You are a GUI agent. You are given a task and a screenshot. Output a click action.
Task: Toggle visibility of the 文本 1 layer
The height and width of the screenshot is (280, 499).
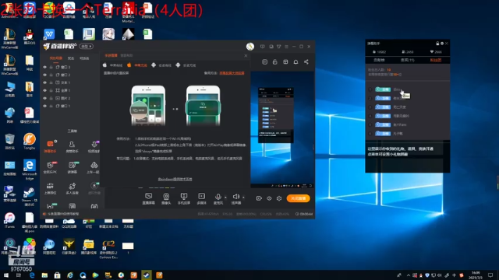pyautogui.click(x=45, y=82)
